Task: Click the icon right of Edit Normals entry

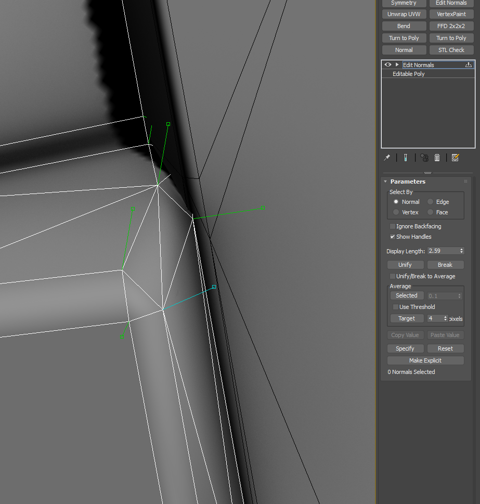Action: (469, 64)
